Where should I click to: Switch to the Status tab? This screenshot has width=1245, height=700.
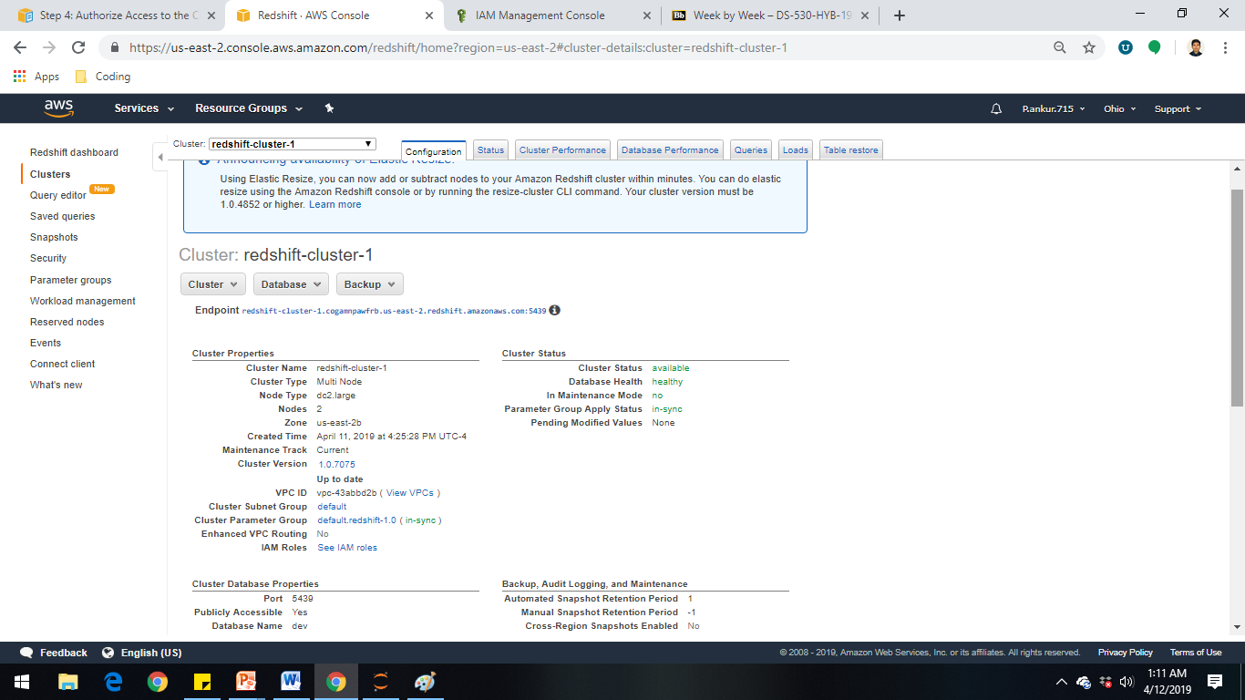[x=490, y=150]
